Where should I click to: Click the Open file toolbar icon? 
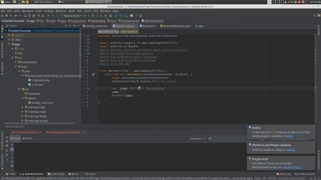[x=2, y=15]
